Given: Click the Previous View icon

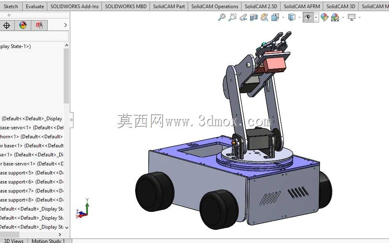Looking at the screenshot, I should click(x=243, y=17).
